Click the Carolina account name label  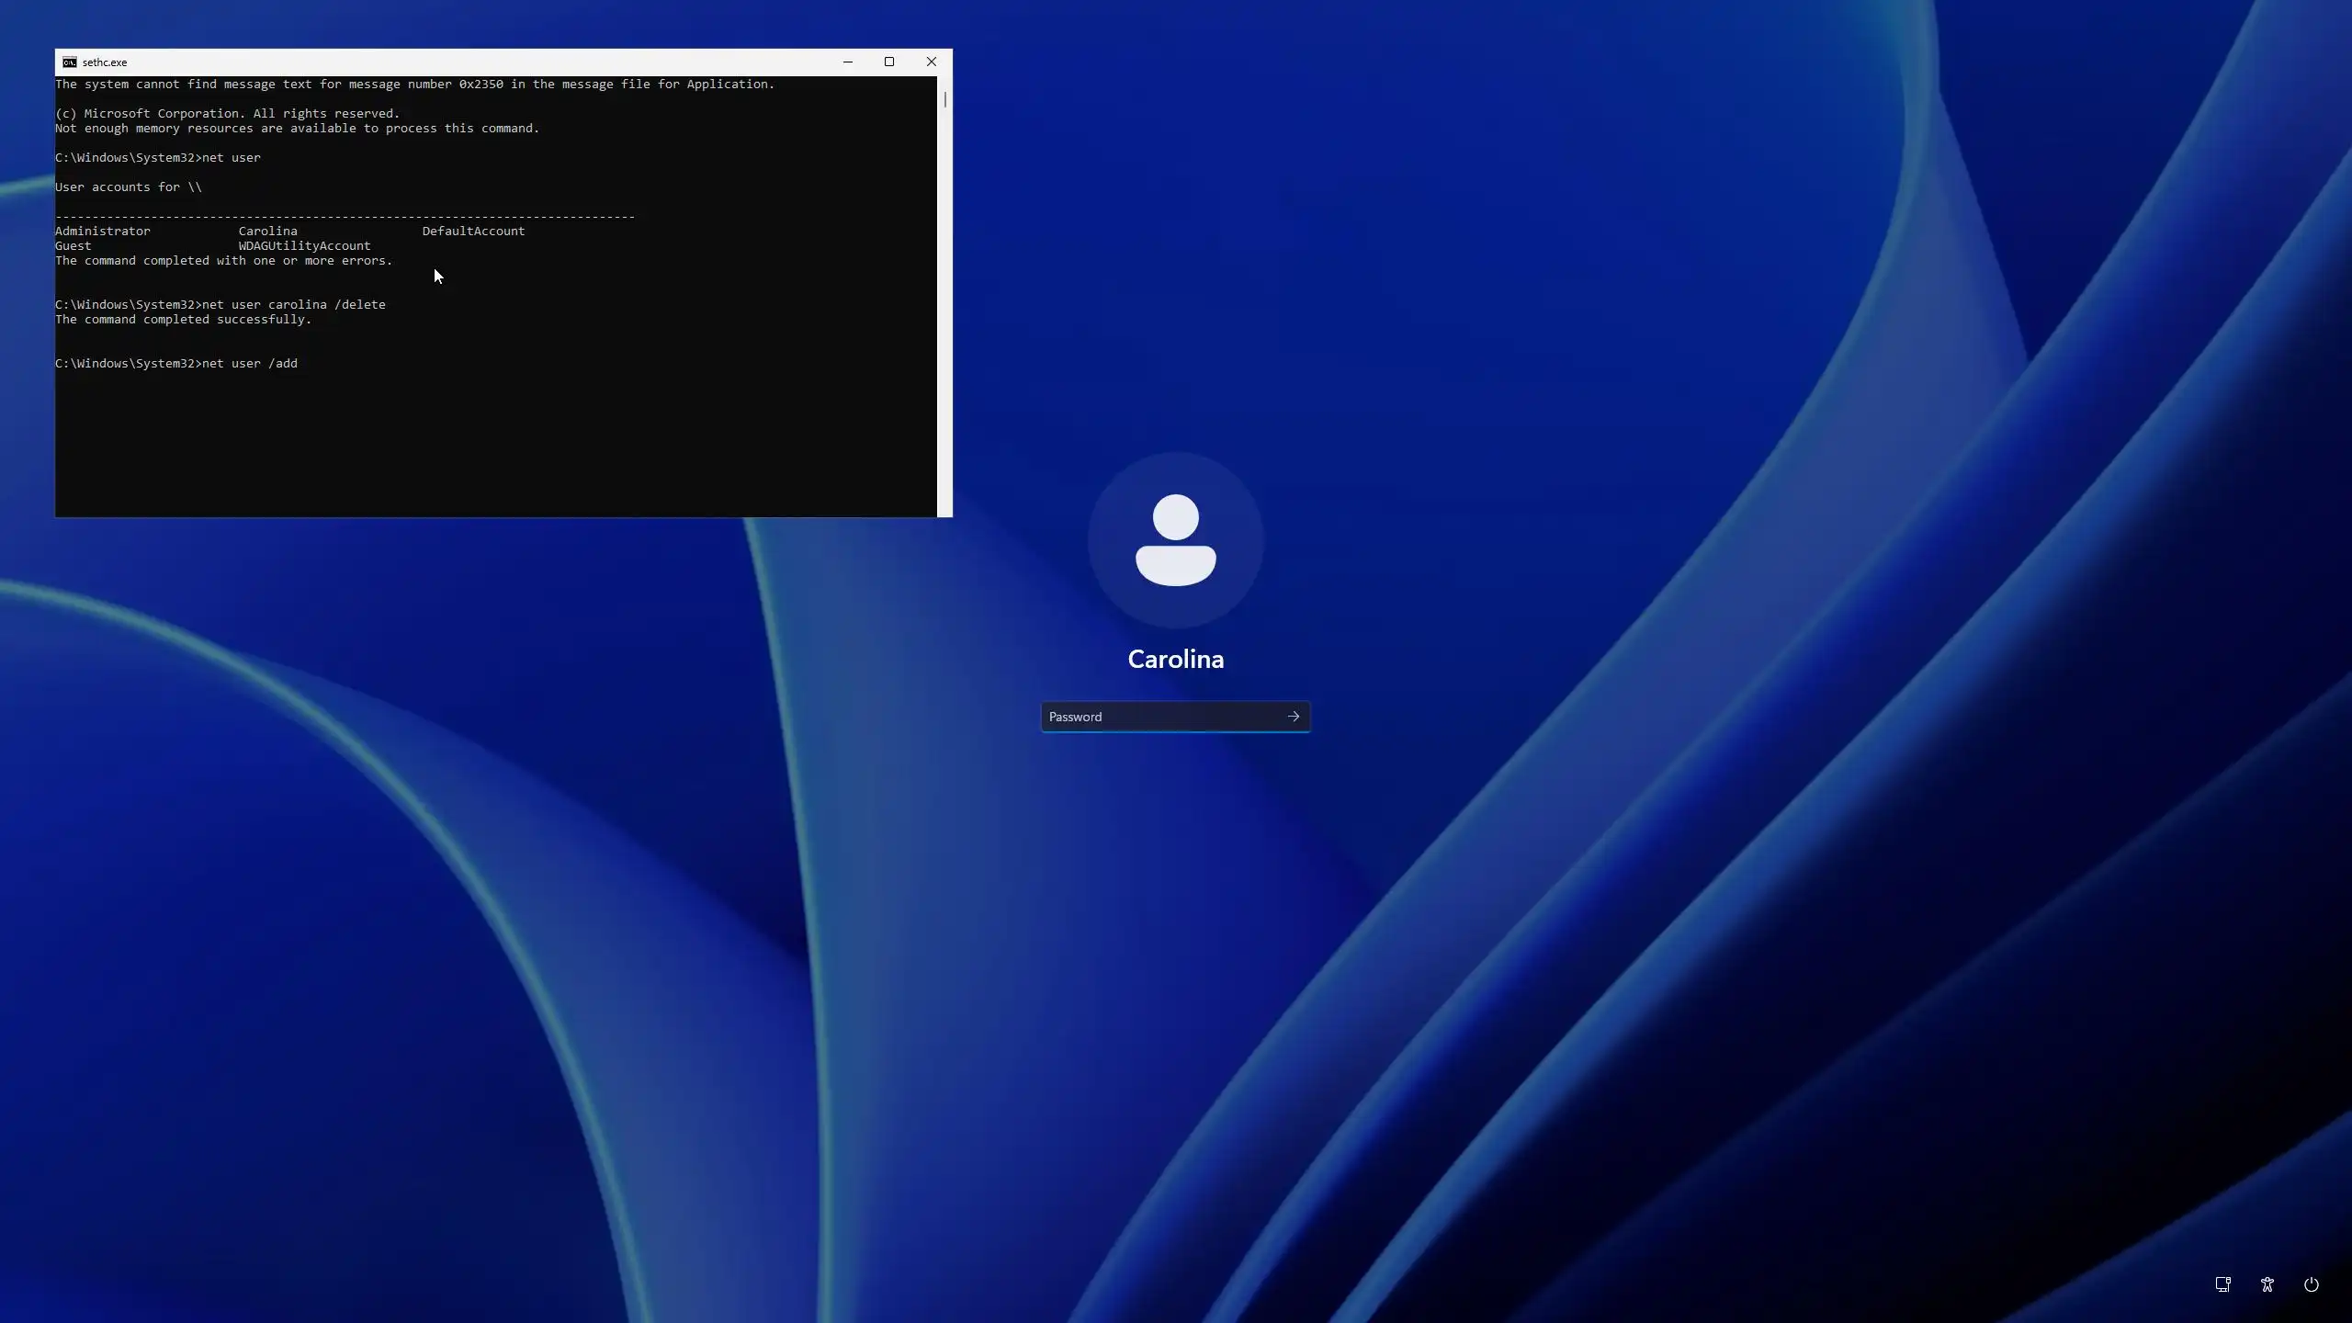point(1175,660)
